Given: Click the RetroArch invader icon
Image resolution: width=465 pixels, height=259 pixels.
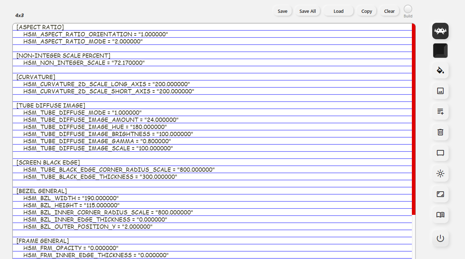Looking at the screenshot, I should coord(440,31).
